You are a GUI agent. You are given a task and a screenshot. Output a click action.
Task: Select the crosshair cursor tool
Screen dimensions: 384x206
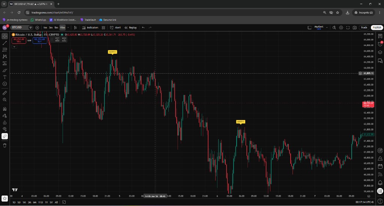(x=4, y=36)
